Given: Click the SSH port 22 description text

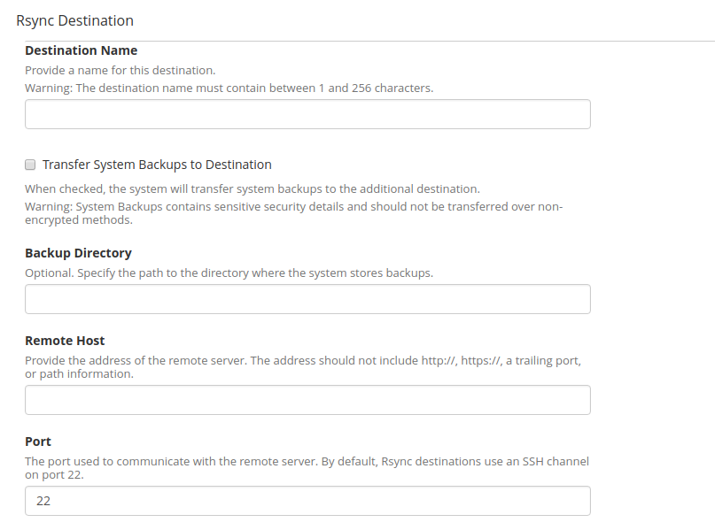Looking at the screenshot, I should tap(307, 461).
